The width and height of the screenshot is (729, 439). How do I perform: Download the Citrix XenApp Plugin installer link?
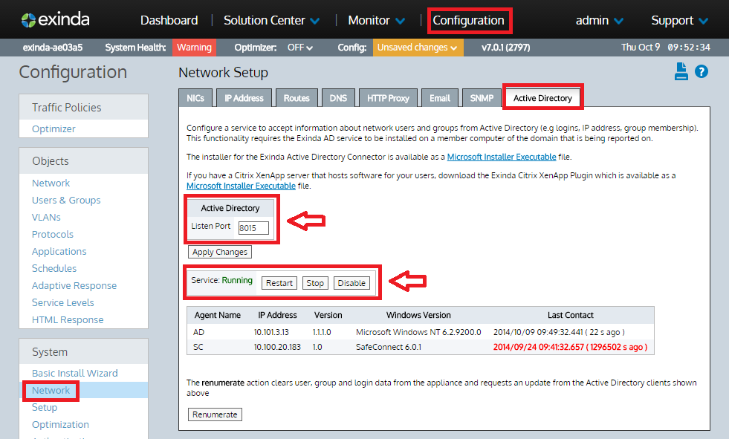241,186
